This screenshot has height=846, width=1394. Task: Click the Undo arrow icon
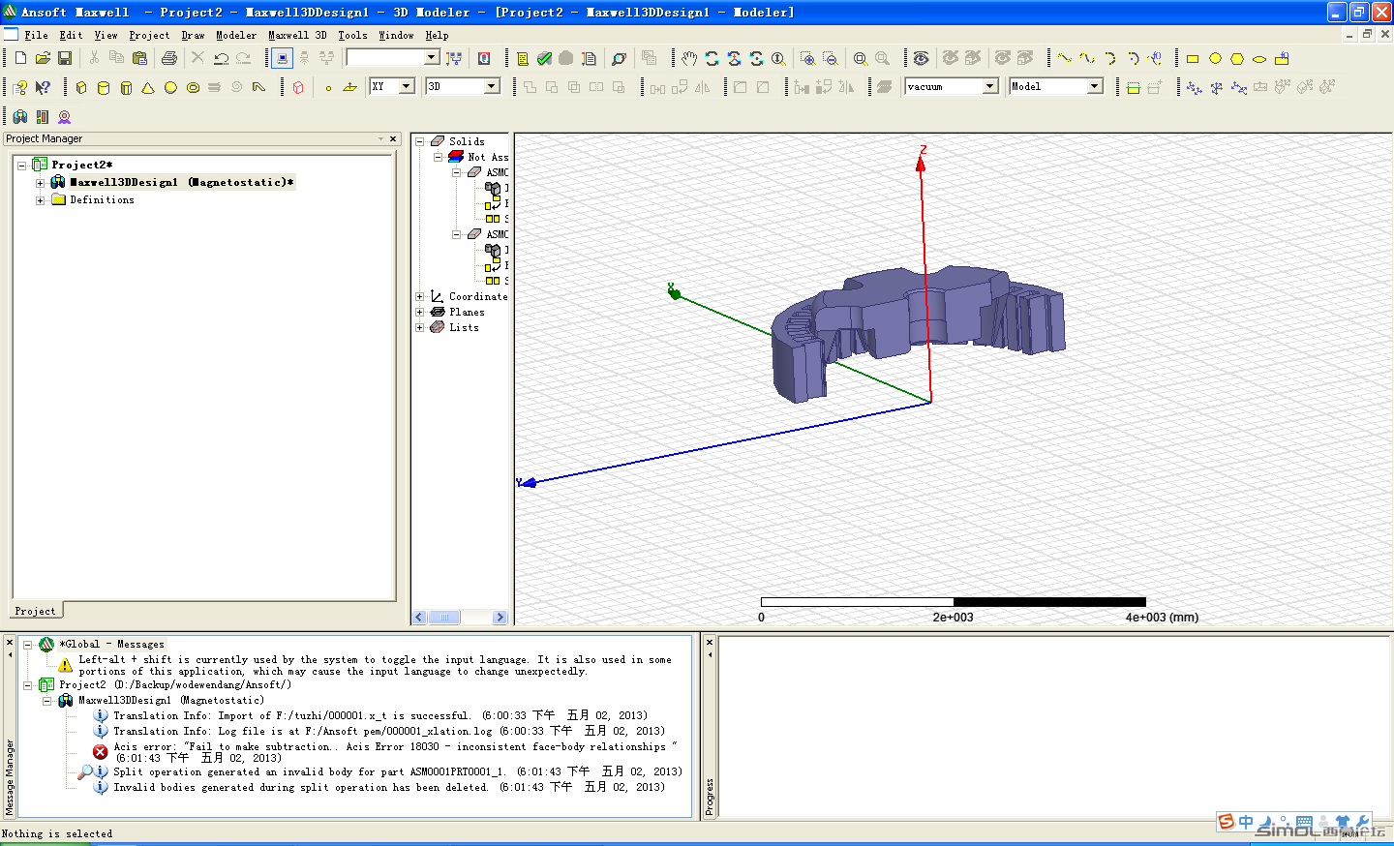(221, 59)
